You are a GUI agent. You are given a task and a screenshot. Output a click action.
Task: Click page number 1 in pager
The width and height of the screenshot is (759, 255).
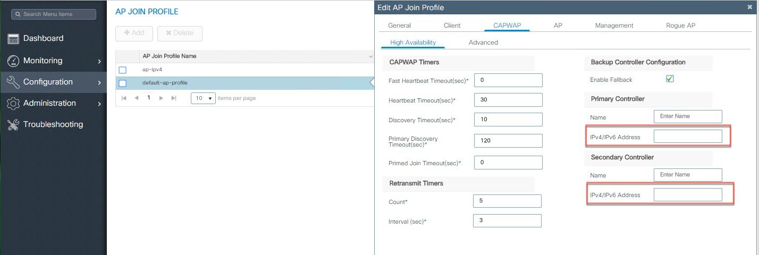click(x=149, y=98)
